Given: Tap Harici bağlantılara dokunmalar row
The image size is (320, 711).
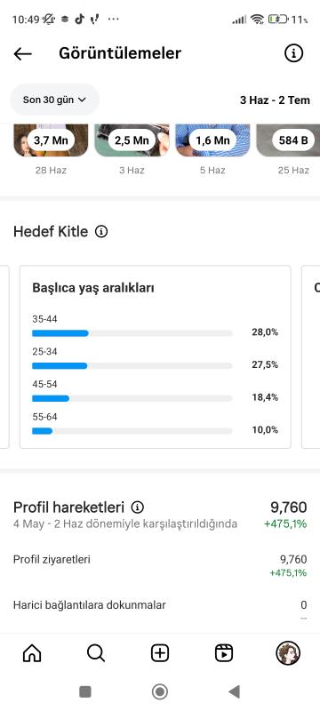Looking at the screenshot, I should tap(160, 611).
